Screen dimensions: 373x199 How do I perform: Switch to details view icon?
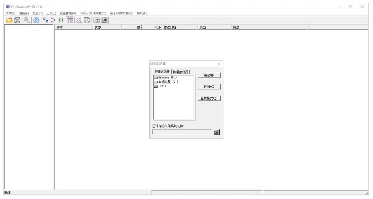pos(70,20)
